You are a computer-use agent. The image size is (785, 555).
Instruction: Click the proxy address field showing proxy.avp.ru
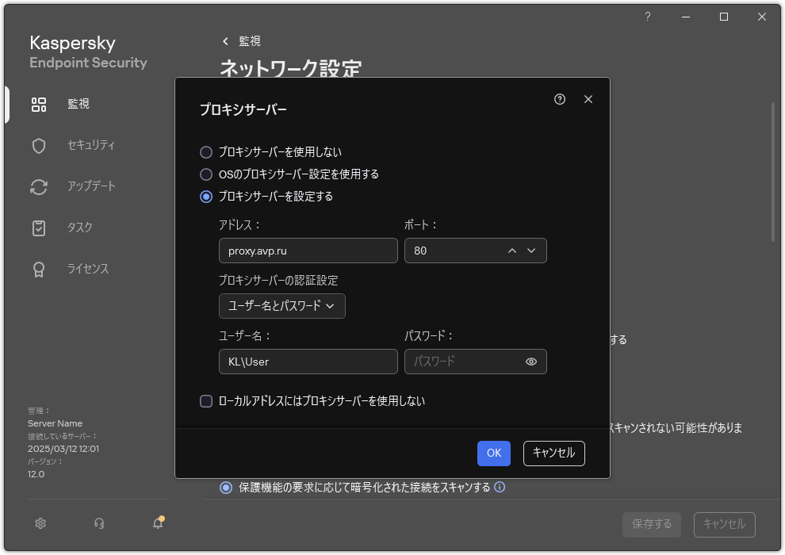click(x=308, y=251)
